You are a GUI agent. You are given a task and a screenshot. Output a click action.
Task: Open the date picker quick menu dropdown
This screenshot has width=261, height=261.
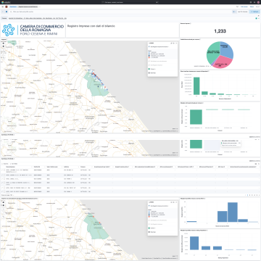click(234, 12)
